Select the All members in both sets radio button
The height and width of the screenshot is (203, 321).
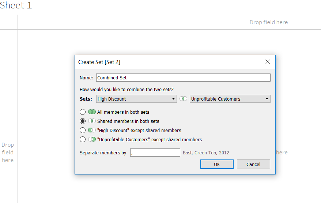point(83,112)
